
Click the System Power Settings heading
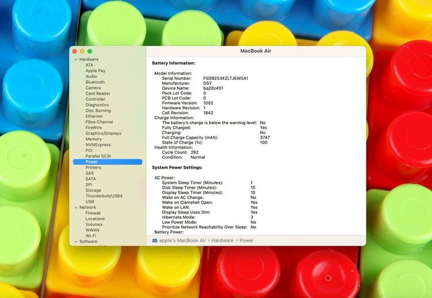(x=177, y=167)
